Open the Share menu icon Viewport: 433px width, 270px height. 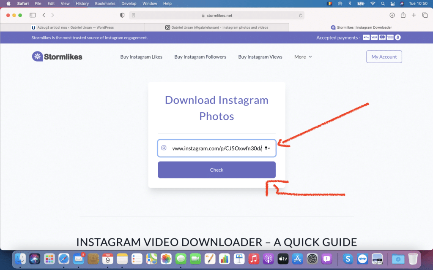(x=403, y=15)
